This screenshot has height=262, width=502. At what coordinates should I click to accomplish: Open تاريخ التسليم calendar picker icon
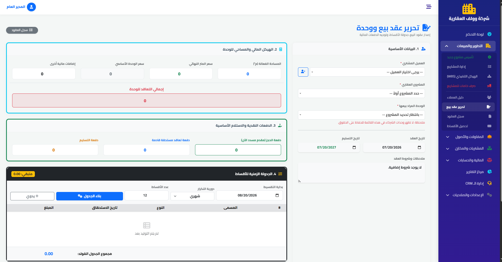[x=354, y=147]
